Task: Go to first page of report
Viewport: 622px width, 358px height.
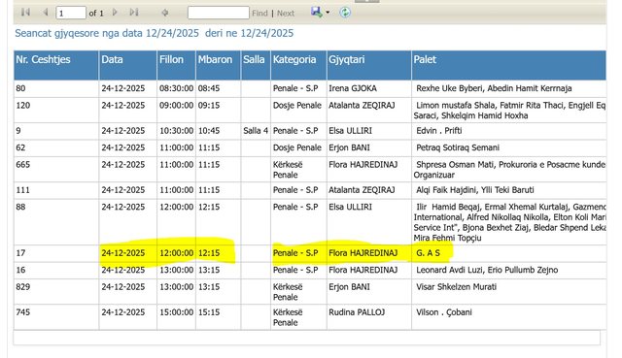Action: click(x=26, y=13)
